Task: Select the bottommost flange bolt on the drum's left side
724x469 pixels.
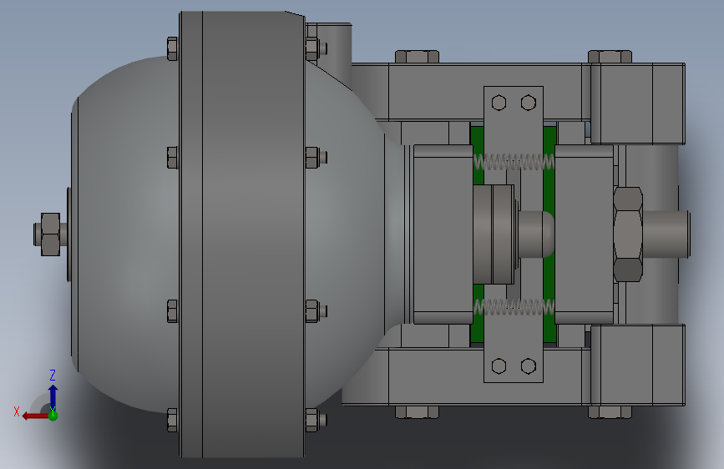Action: point(173,420)
